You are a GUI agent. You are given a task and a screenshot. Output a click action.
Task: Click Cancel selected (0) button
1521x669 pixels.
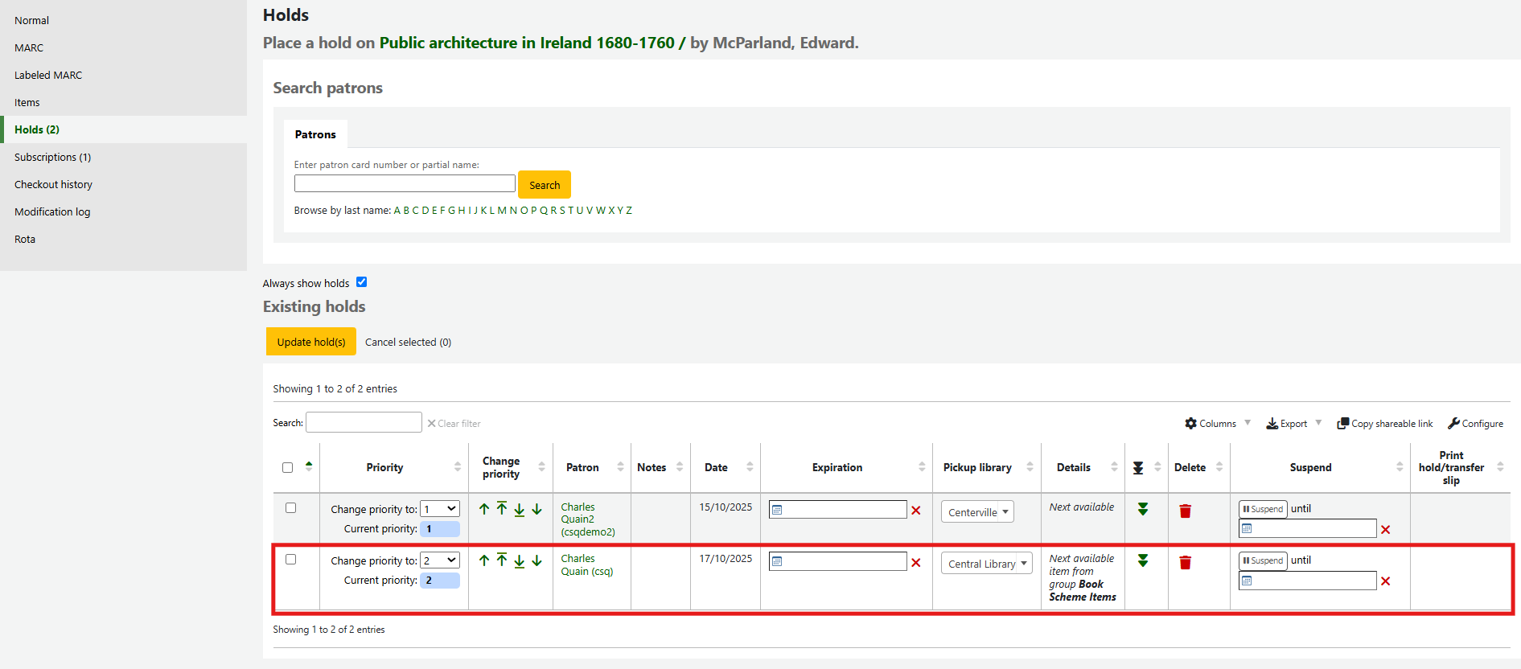pyautogui.click(x=408, y=343)
